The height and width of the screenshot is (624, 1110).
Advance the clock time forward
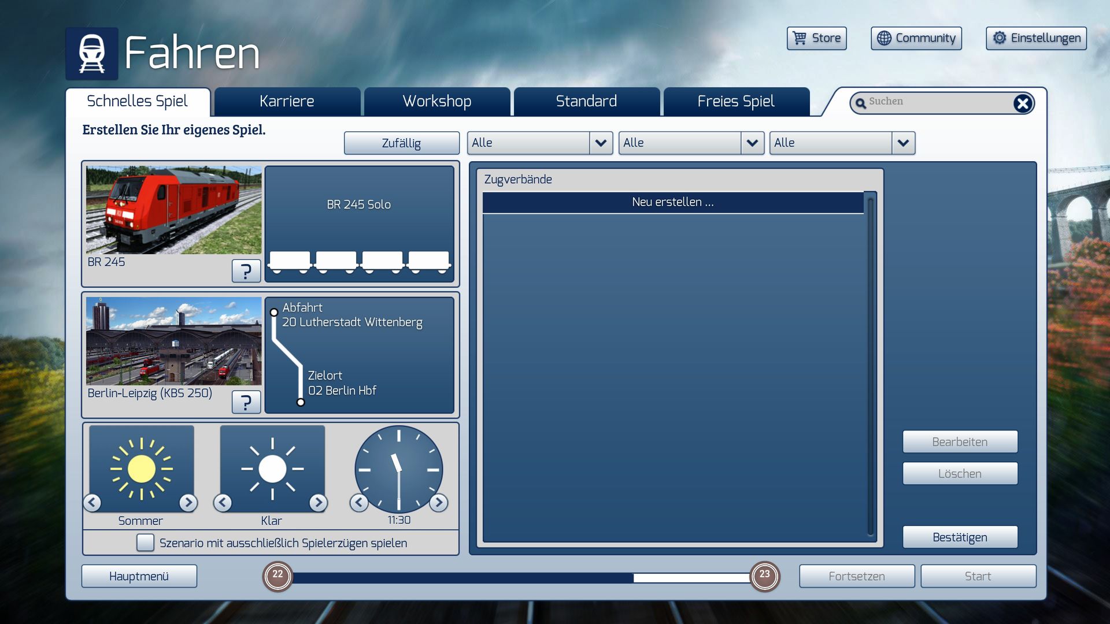[x=439, y=503]
